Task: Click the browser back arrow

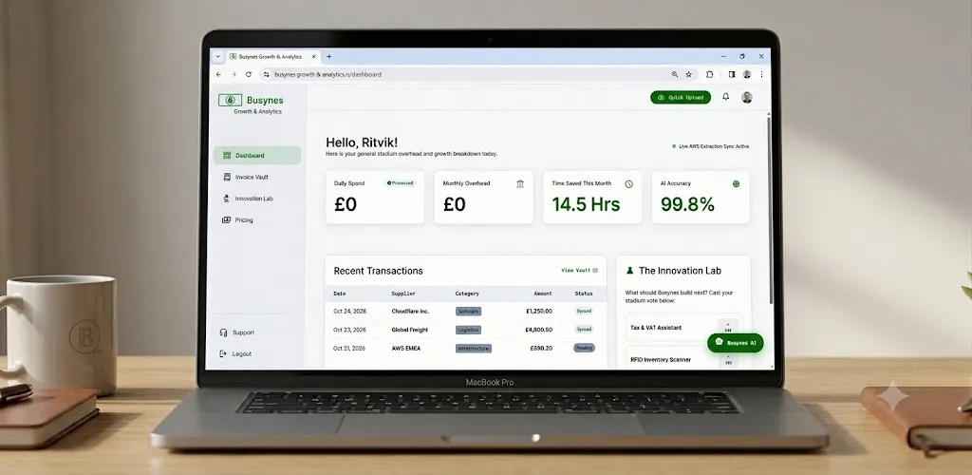Action: click(218, 74)
